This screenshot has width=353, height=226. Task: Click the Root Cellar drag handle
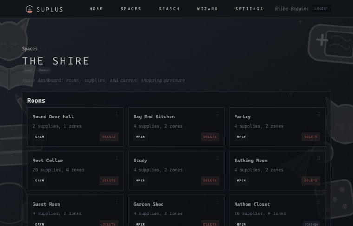coord(117,158)
